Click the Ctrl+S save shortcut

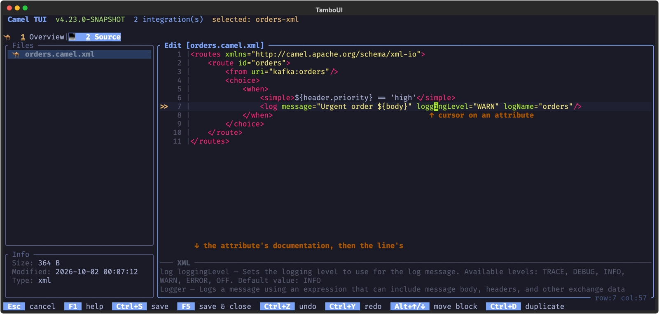click(140, 307)
